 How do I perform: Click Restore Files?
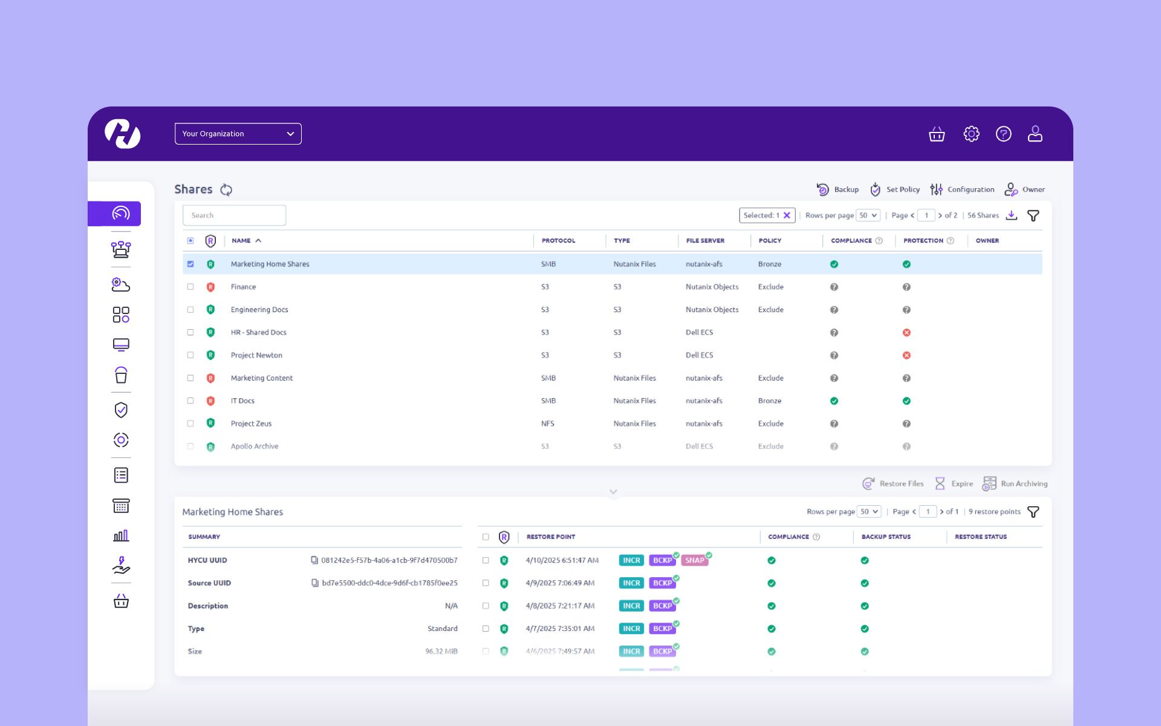[893, 483]
